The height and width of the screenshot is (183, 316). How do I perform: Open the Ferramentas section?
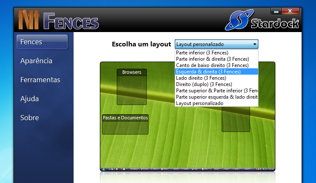(40, 80)
